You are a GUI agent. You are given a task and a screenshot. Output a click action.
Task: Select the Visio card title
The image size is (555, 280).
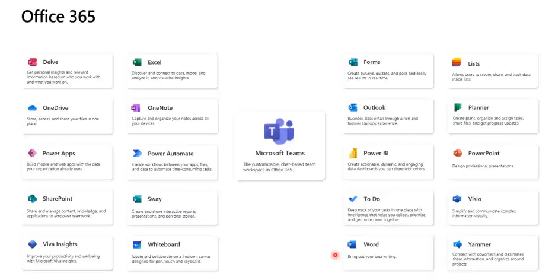point(474,199)
